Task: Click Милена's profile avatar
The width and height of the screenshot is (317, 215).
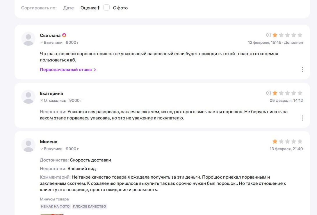Action: pyautogui.click(x=29, y=145)
